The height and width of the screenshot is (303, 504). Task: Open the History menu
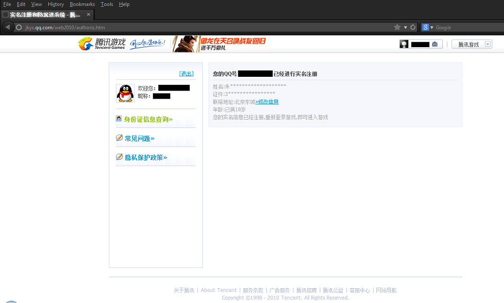tap(56, 4)
